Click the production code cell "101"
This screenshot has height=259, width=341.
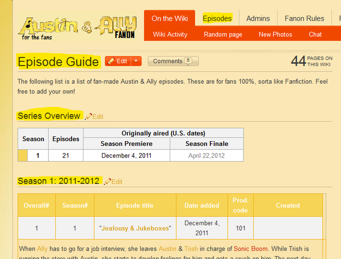(240, 228)
